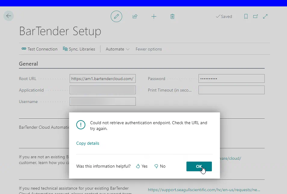This screenshot has height=194, width=287.
Task: Click the ApplicationId field label
Action: tap(31, 90)
